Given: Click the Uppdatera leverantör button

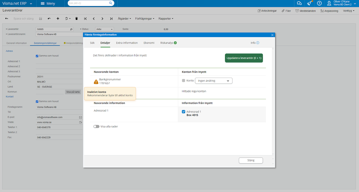Looking at the screenshot, I should pos(244,58).
